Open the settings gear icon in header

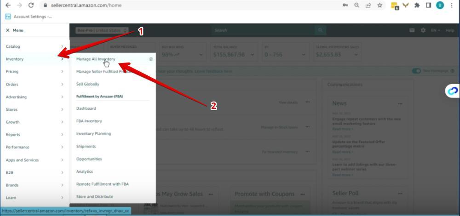pos(423,30)
